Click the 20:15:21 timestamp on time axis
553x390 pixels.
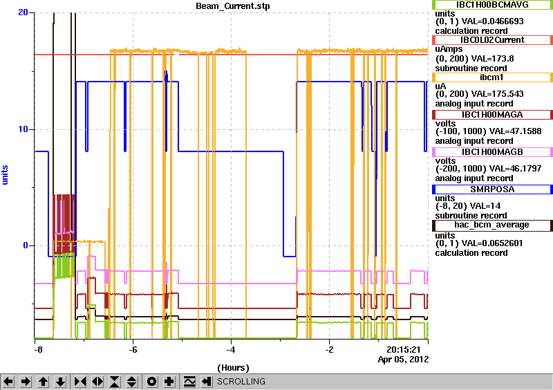pyautogui.click(x=404, y=350)
